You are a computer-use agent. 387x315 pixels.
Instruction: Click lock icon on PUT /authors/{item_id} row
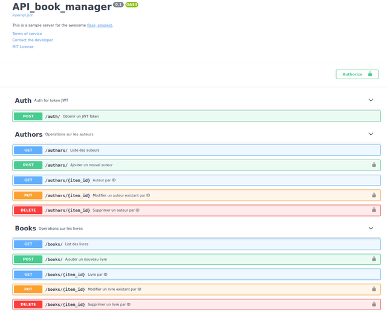[374, 195]
